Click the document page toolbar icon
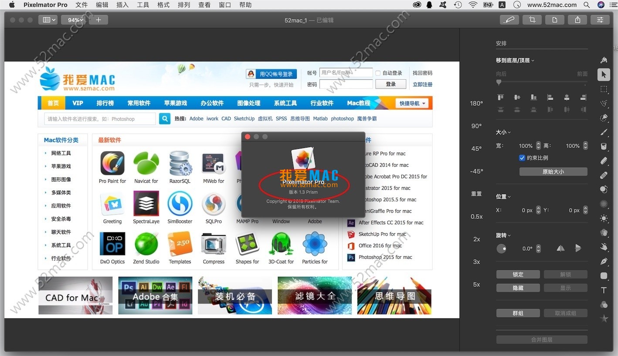 (x=555, y=20)
